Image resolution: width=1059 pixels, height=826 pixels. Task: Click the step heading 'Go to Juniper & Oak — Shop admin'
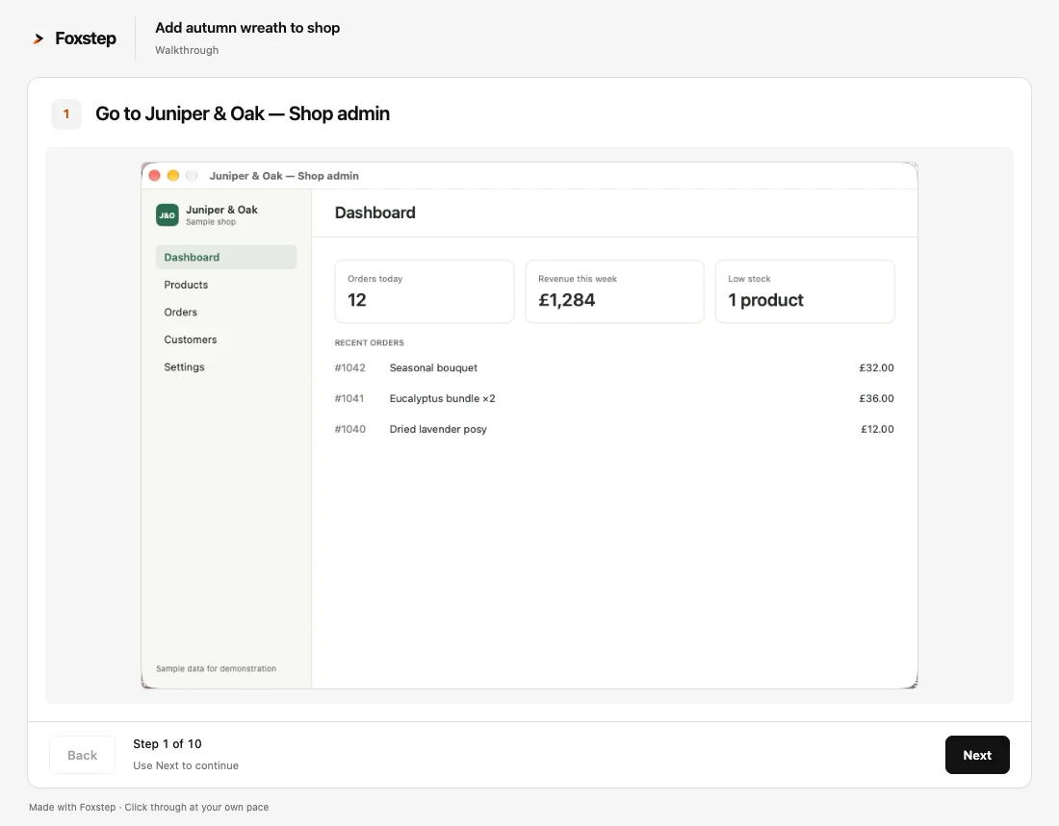tap(243, 113)
